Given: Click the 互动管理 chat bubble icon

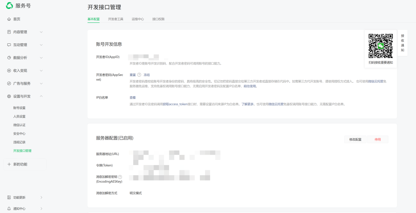Looking at the screenshot, I should (9, 45).
